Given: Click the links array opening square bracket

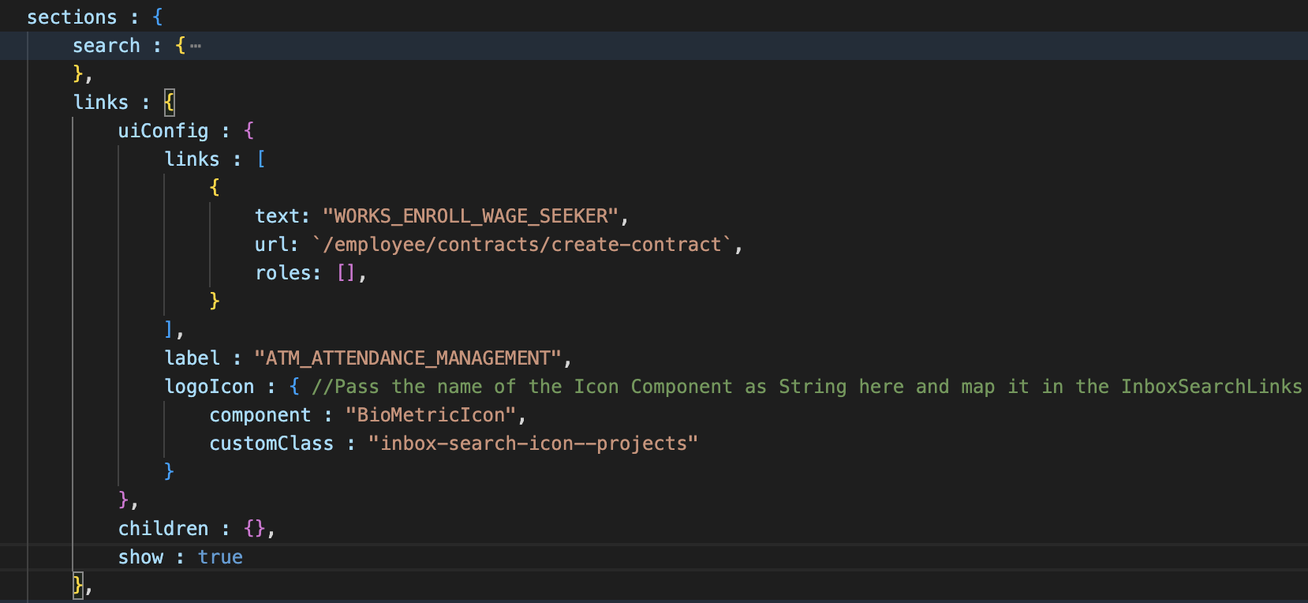Looking at the screenshot, I should point(261,159).
